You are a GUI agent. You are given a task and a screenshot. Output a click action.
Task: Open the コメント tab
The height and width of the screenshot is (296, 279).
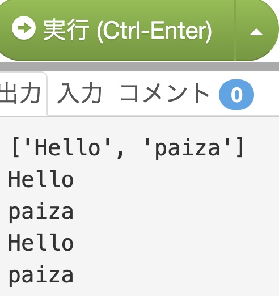(164, 93)
